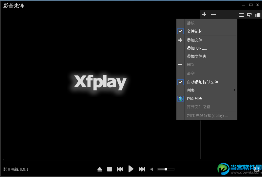The image size is (262, 177).
Task: Click the eject/open file button
Action: tap(100, 169)
